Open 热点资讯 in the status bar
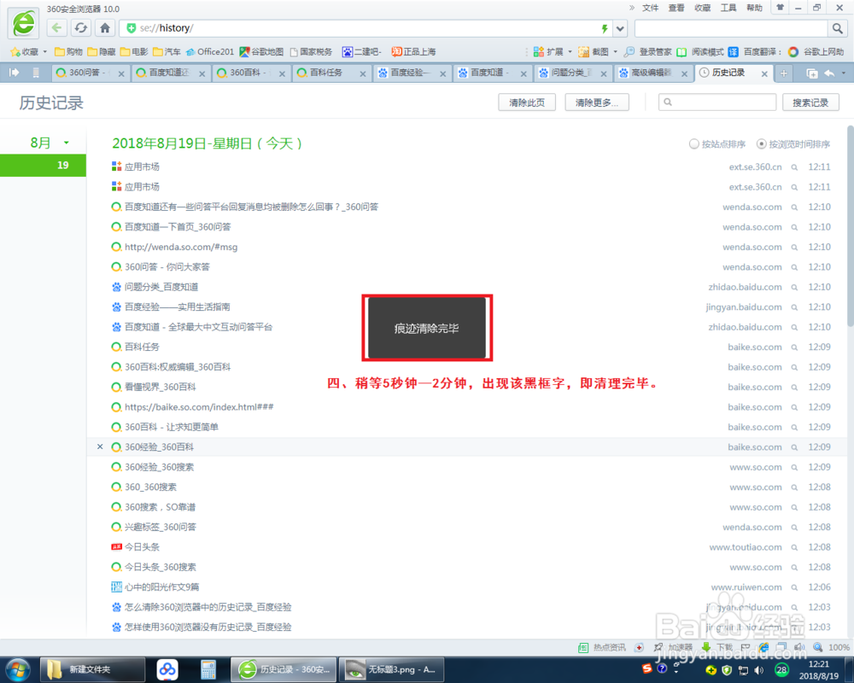 [602, 647]
